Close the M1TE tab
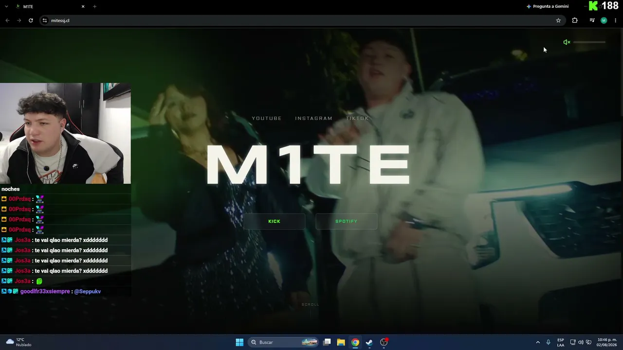 click(83, 6)
